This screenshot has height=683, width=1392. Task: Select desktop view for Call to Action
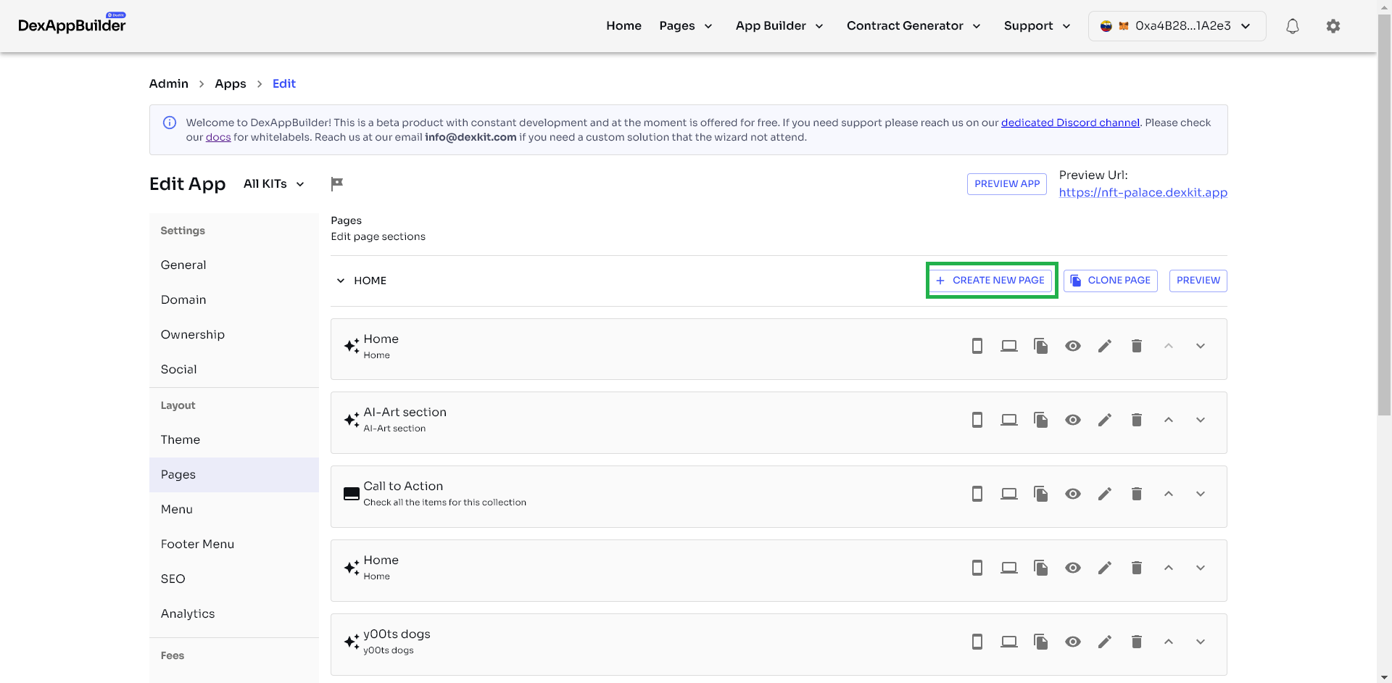point(1008,494)
